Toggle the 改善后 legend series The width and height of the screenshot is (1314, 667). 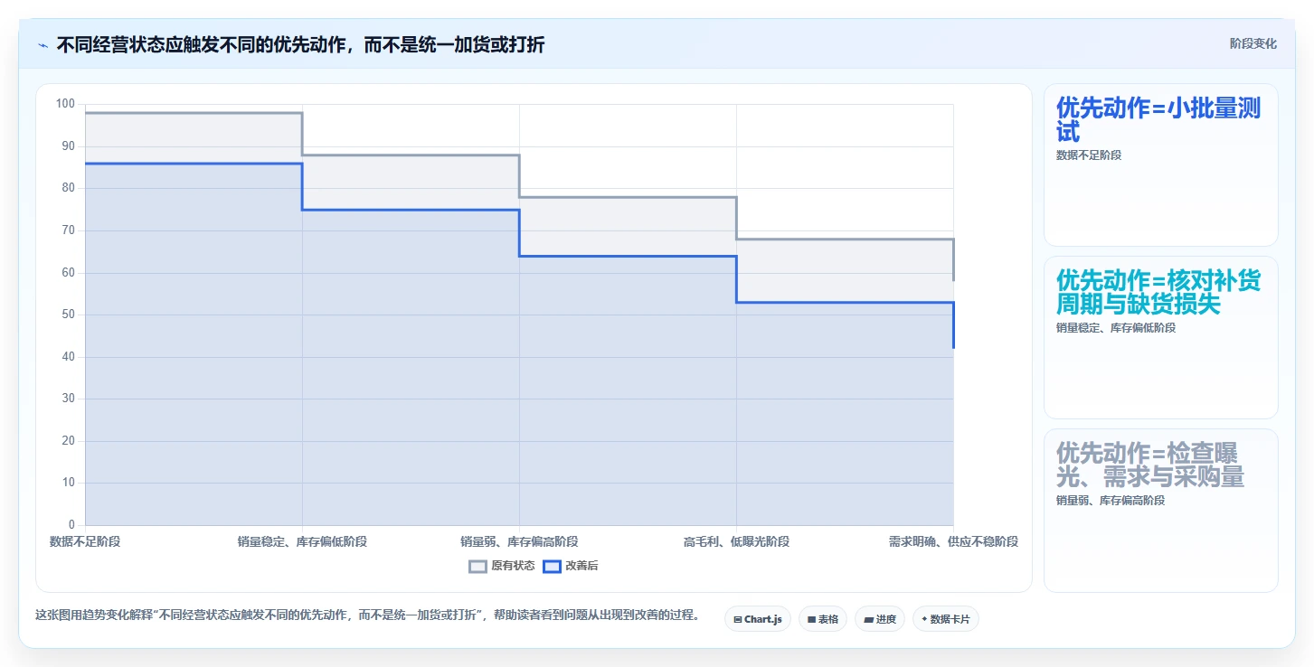pyautogui.click(x=571, y=566)
